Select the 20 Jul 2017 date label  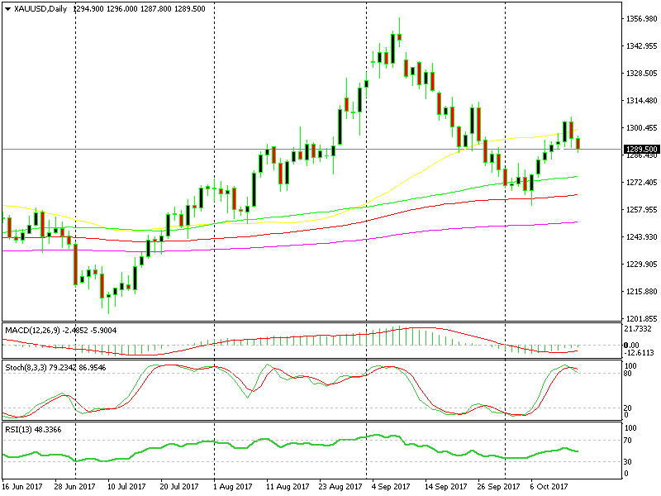(179, 486)
